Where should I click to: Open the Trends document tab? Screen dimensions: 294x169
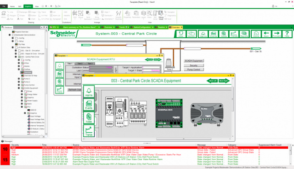click(x=122, y=27)
